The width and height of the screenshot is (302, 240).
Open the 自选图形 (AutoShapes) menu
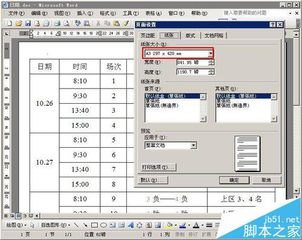tap(56, 225)
